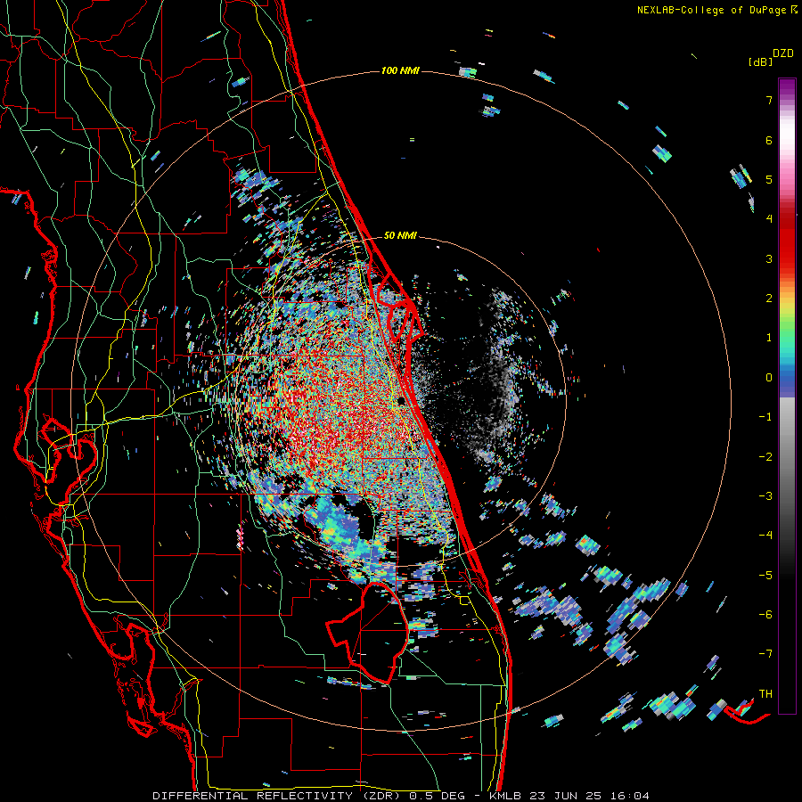Click the -1 tick label on color scale
Screen dimensions: 802x802
(765, 417)
